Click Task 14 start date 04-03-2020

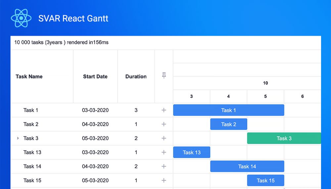coord(95,166)
